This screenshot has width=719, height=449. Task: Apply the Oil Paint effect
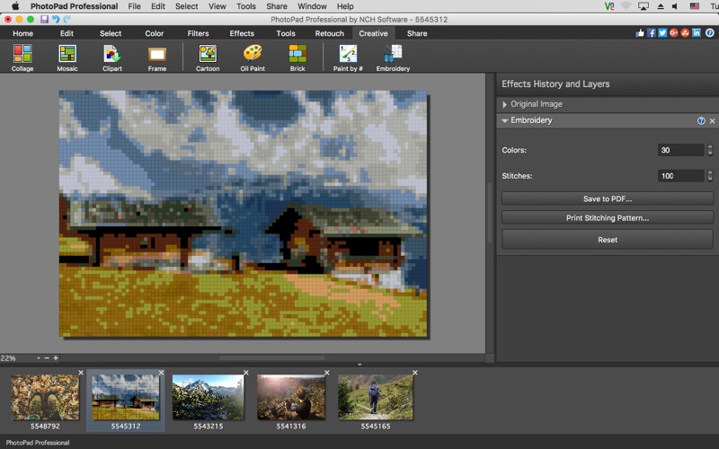pos(253,56)
